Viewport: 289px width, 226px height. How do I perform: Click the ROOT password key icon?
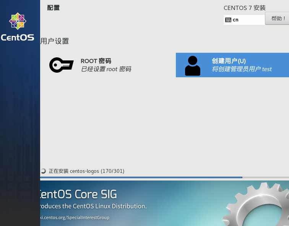(62, 65)
